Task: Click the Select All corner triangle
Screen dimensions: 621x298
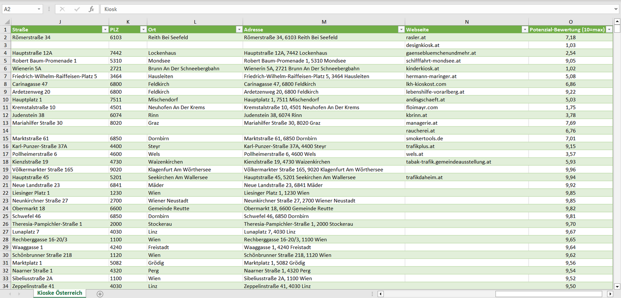Action: pyautogui.click(x=6, y=22)
